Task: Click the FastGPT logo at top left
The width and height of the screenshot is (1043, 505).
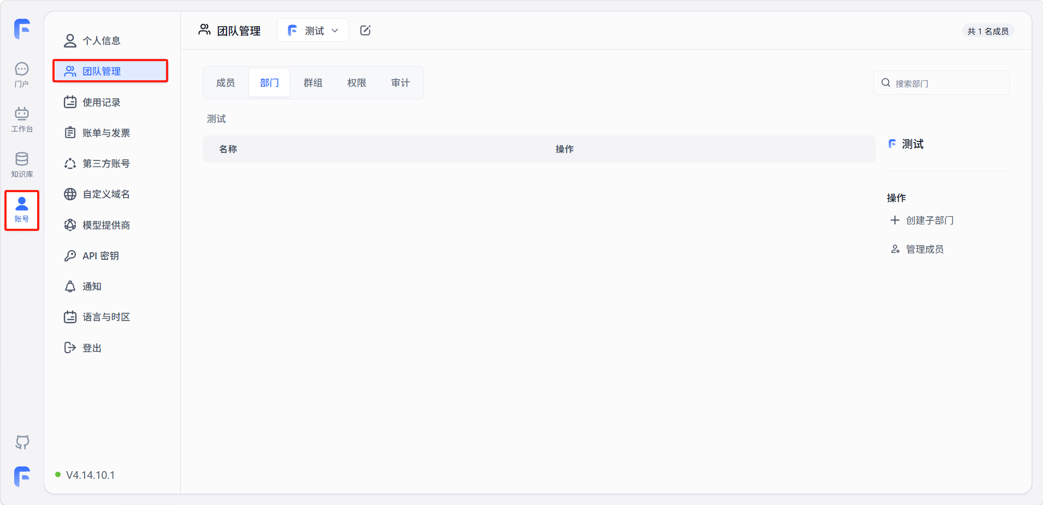Action: coord(22,28)
